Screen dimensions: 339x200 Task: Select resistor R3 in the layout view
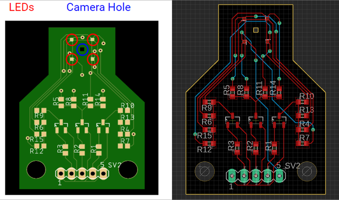237,148
